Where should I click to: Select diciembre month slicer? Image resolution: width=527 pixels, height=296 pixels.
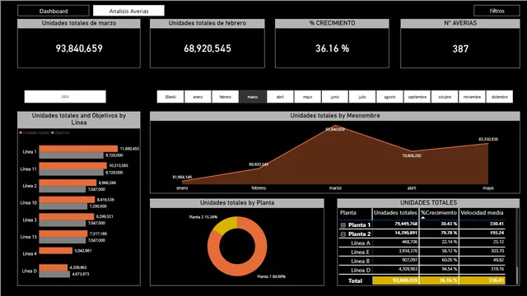[500, 97]
